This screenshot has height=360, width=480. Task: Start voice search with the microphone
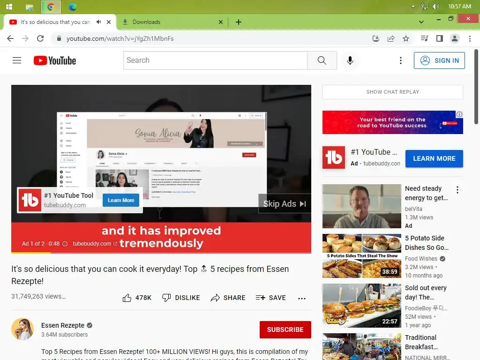point(350,60)
